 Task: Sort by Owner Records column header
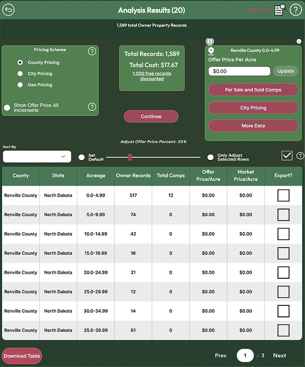[133, 175]
